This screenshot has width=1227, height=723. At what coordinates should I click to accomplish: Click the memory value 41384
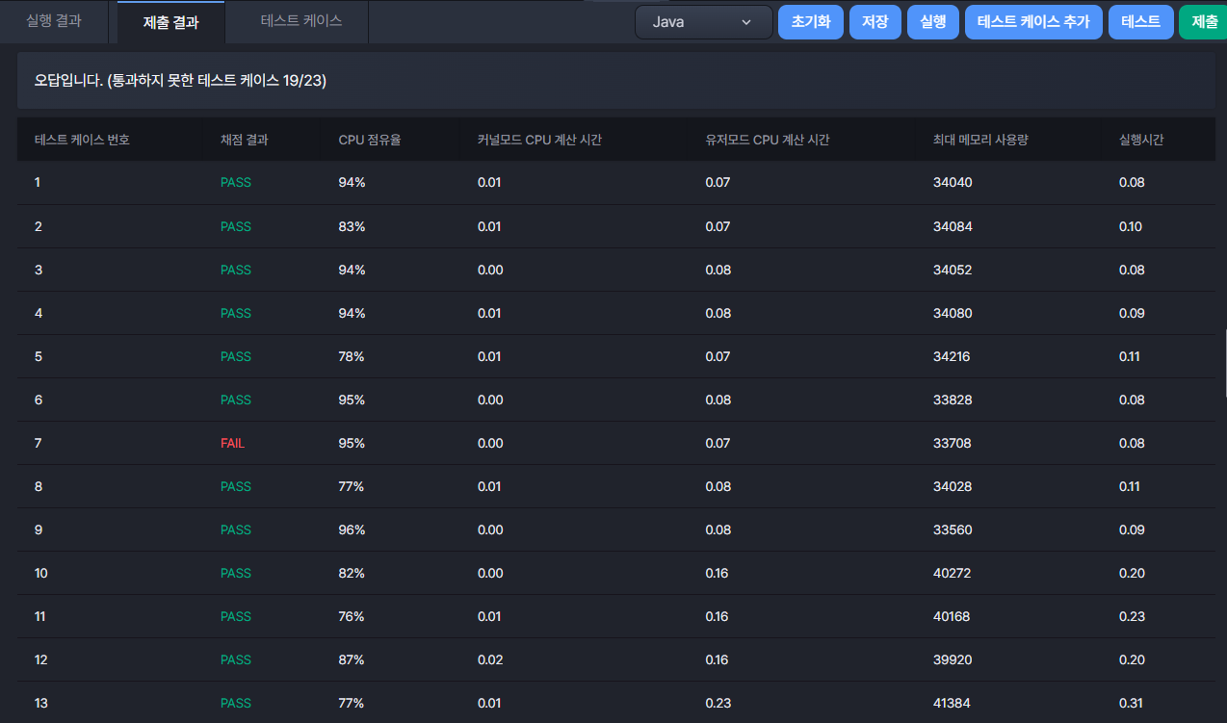[953, 703]
